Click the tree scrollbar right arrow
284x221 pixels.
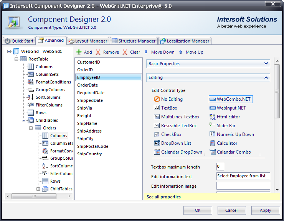(x=69, y=196)
